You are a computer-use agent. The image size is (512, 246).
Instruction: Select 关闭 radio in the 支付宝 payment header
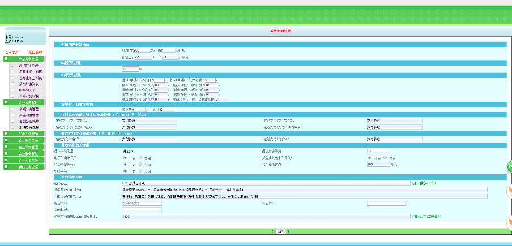pyautogui.click(x=133, y=115)
